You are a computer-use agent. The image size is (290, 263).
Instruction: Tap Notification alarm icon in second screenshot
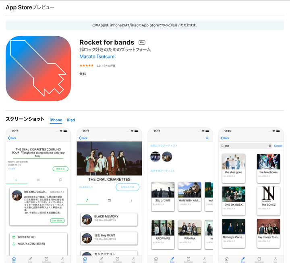click(x=118, y=259)
